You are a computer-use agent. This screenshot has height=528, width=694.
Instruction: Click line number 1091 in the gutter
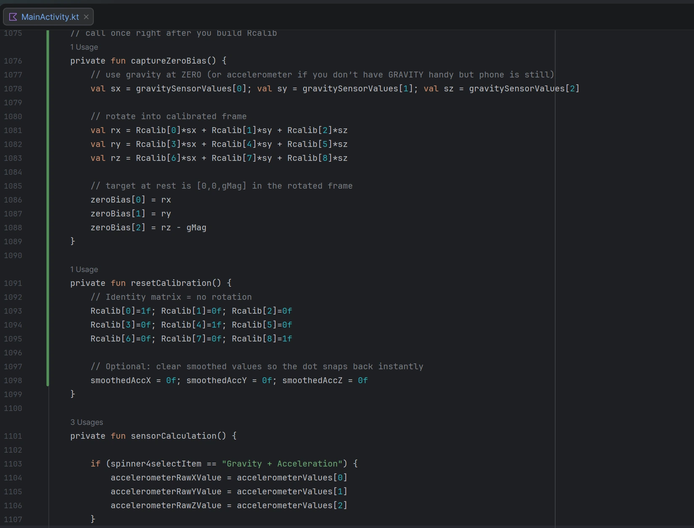coord(13,283)
